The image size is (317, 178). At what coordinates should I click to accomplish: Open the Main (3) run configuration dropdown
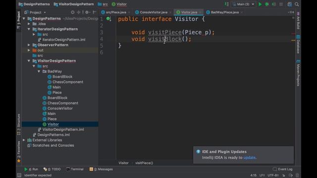[243, 4]
